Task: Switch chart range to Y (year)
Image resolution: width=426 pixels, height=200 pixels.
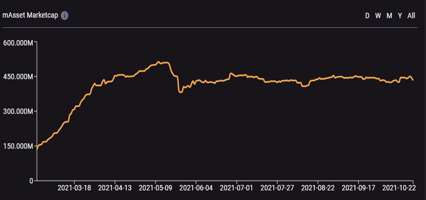Action: [400, 16]
